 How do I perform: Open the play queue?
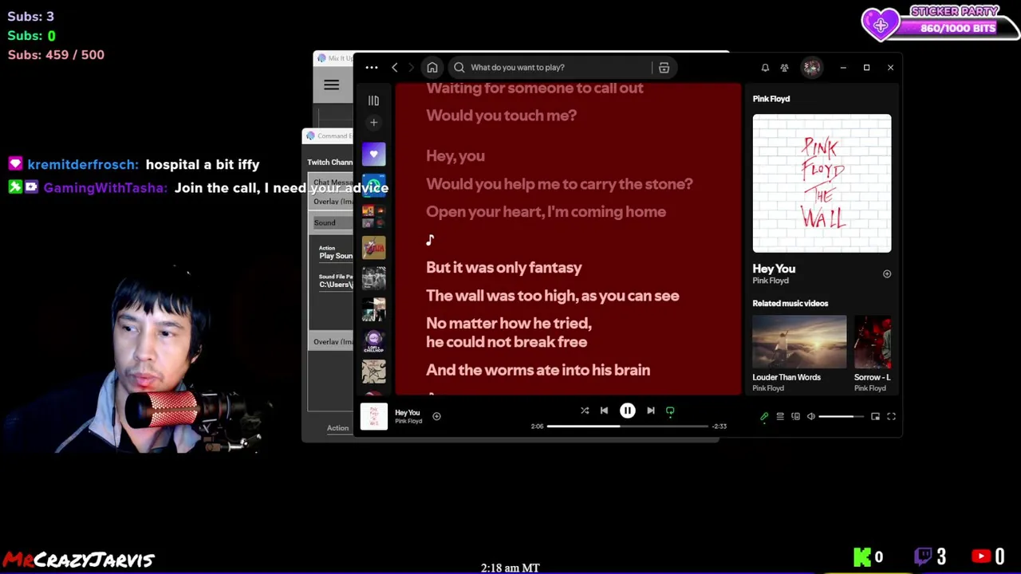pyautogui.click(x=780, y=416)
